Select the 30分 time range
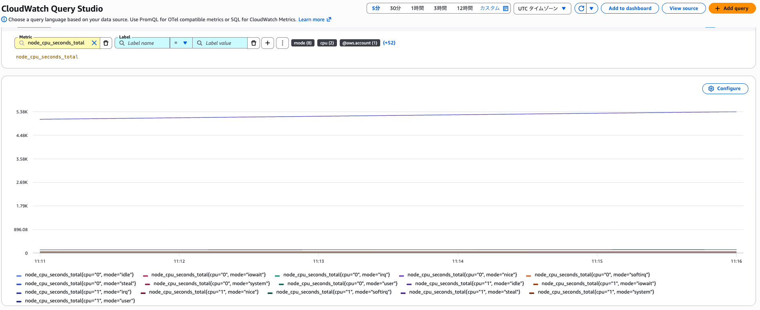Screen dimensions: 760x310 (395, 8)
